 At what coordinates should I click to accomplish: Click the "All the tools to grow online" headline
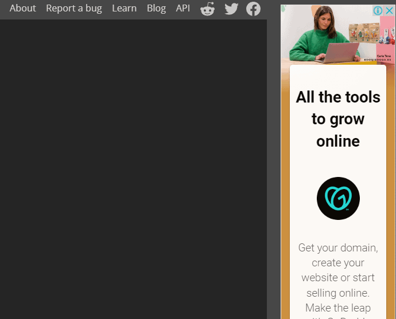click(x=338, y=119)
